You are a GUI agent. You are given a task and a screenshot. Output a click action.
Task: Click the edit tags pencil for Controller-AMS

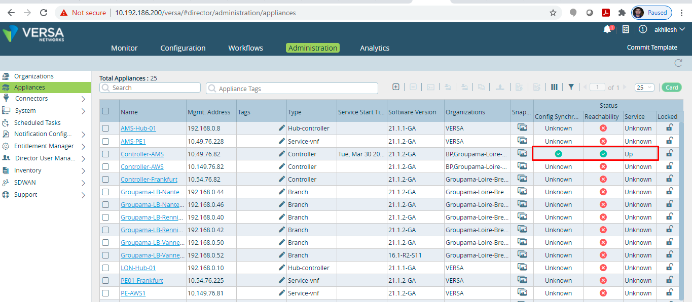(282, 154)
